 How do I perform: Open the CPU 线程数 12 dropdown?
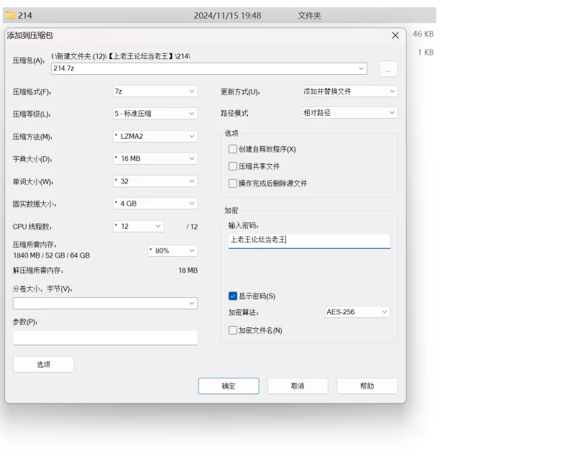click(x=138, y=227)
